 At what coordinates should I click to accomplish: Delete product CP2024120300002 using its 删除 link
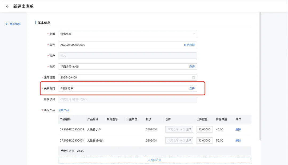tap(238, 129)
